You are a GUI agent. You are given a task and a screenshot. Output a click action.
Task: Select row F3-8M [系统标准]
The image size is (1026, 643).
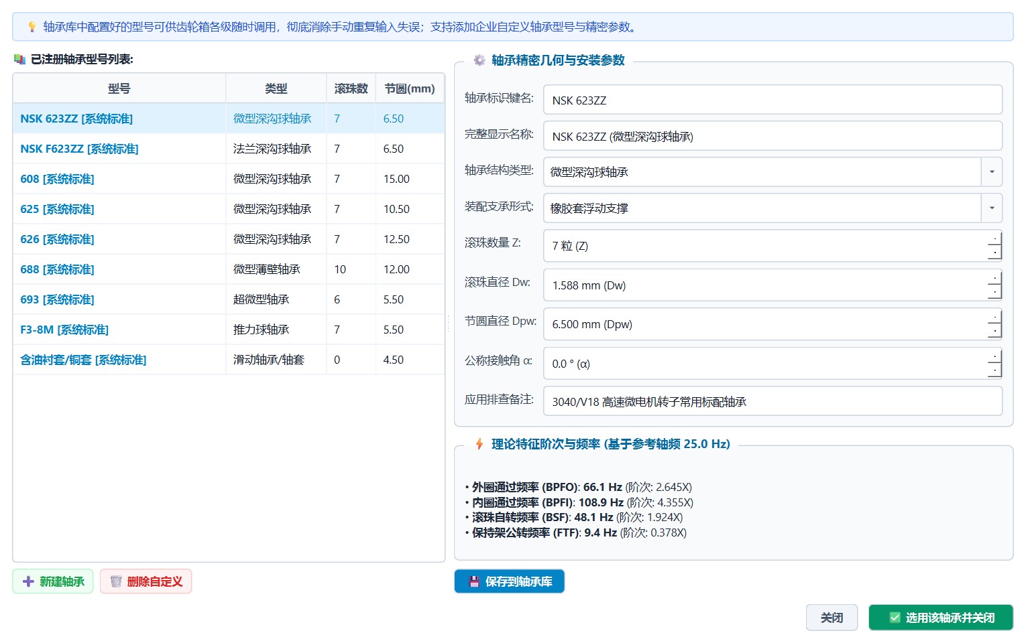coord(229,330)
